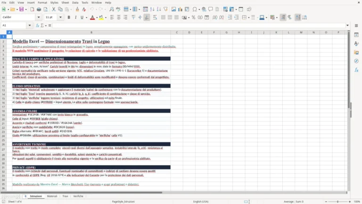Open borders dropdown arrow
The width and height of the screenshot is (362, 204).
pos(248,17)
